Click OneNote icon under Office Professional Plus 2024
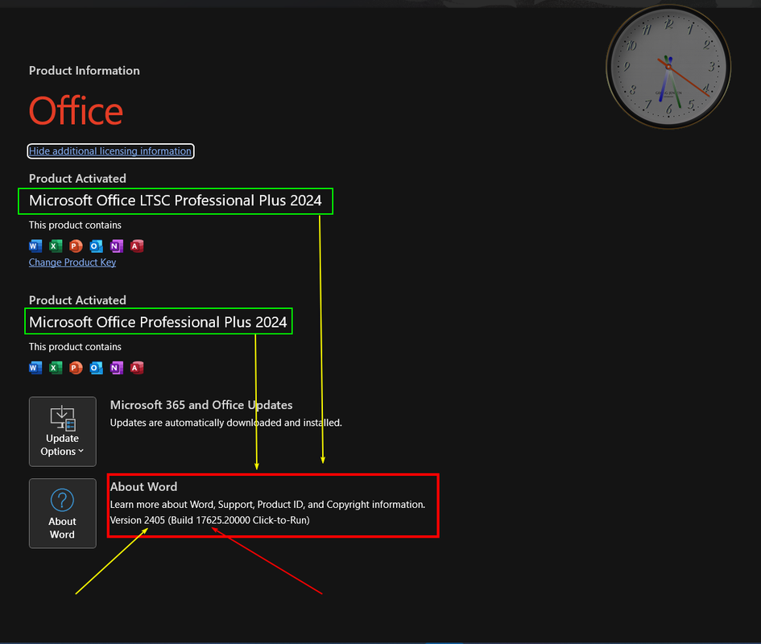 coord(117,368)
